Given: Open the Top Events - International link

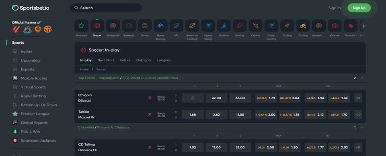Looking at the screenshot, I should click(99, 78).
